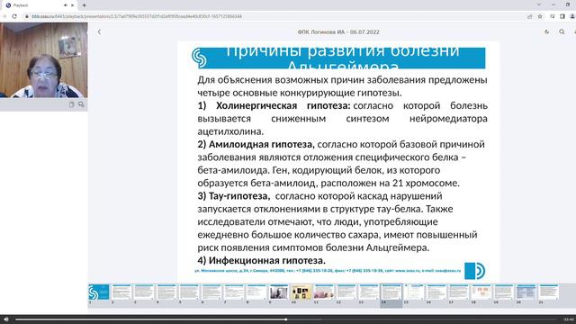The image size is (576, 324).
Task: Jump to slide thumbnail 8
Action: (x=256, y=292)
